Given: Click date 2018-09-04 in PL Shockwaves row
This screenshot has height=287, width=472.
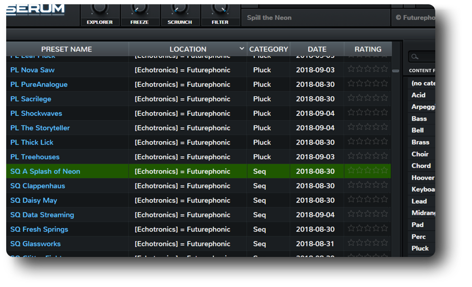Looking at the screenshot, I should click(315, 113).
